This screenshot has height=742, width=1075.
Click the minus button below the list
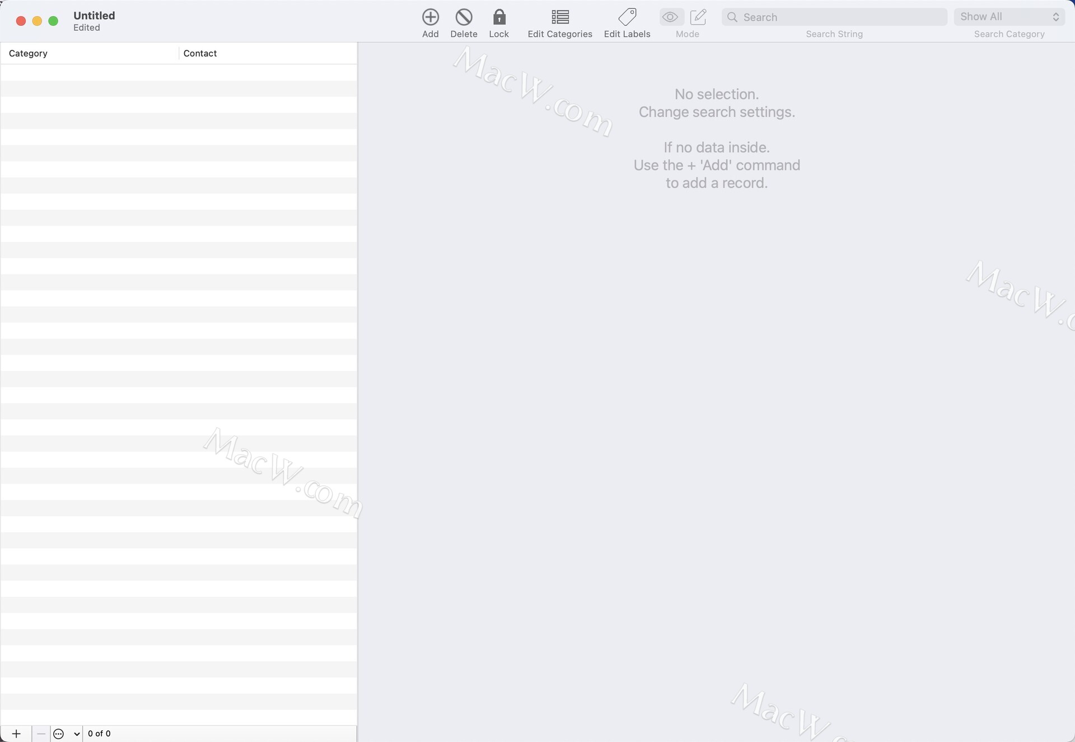pos(41,734)
